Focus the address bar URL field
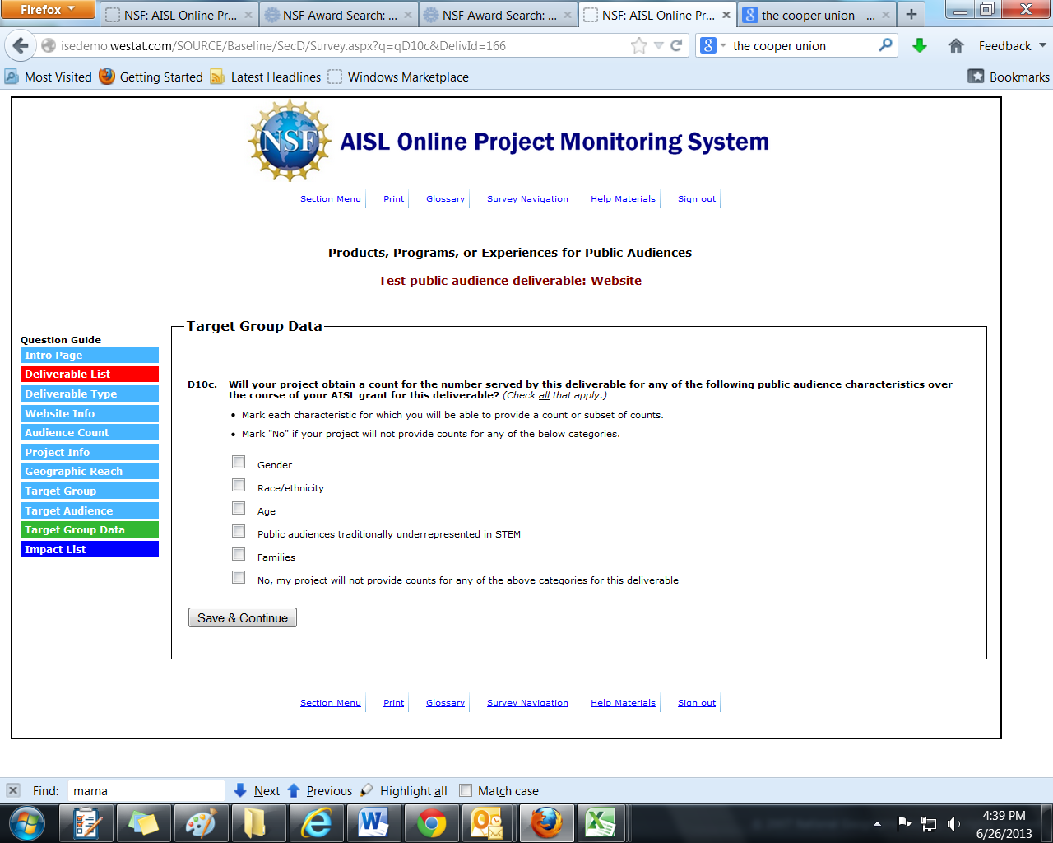 341,46
